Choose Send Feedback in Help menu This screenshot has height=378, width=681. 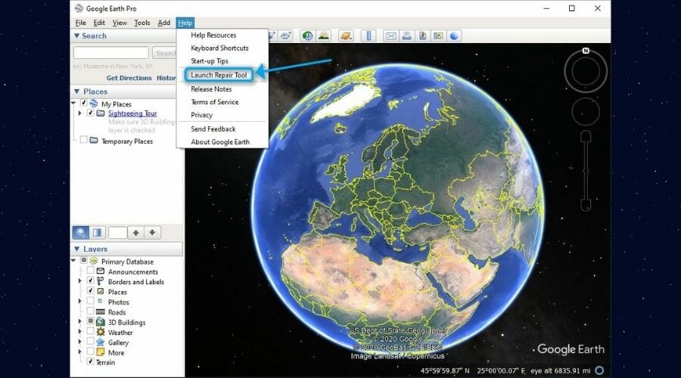tap(213, 129)
